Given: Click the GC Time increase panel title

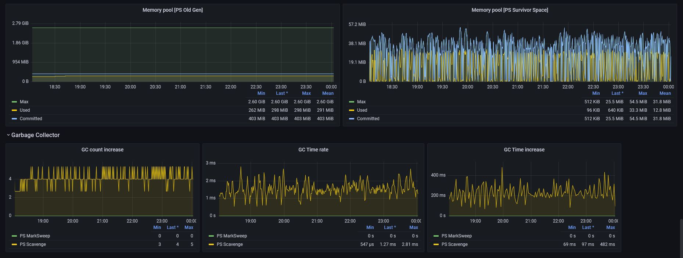Looking at the screenshot, I should [x=524, y=150].
